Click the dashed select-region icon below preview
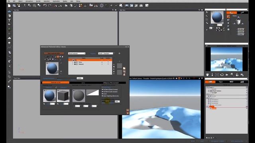Image resolution: width=255 pixels, height=143 pixels. coord(217,75)
